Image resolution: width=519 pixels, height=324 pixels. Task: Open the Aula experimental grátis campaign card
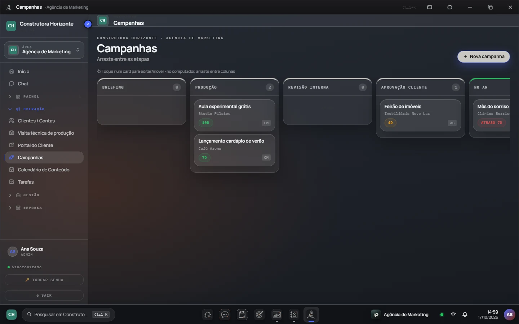click(235, 115)
